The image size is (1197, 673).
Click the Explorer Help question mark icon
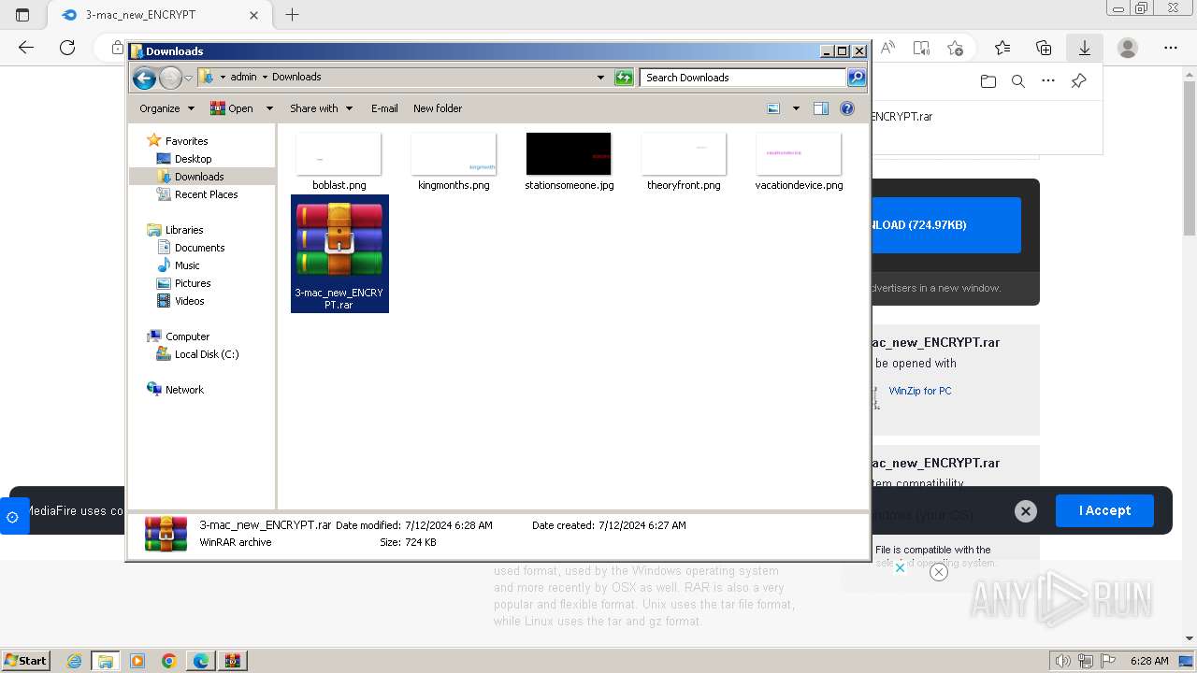click(847, 108)
